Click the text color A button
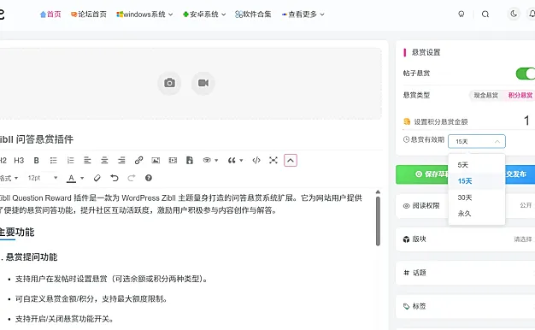This screenshot has width=535, height=330. coord(71,178)
